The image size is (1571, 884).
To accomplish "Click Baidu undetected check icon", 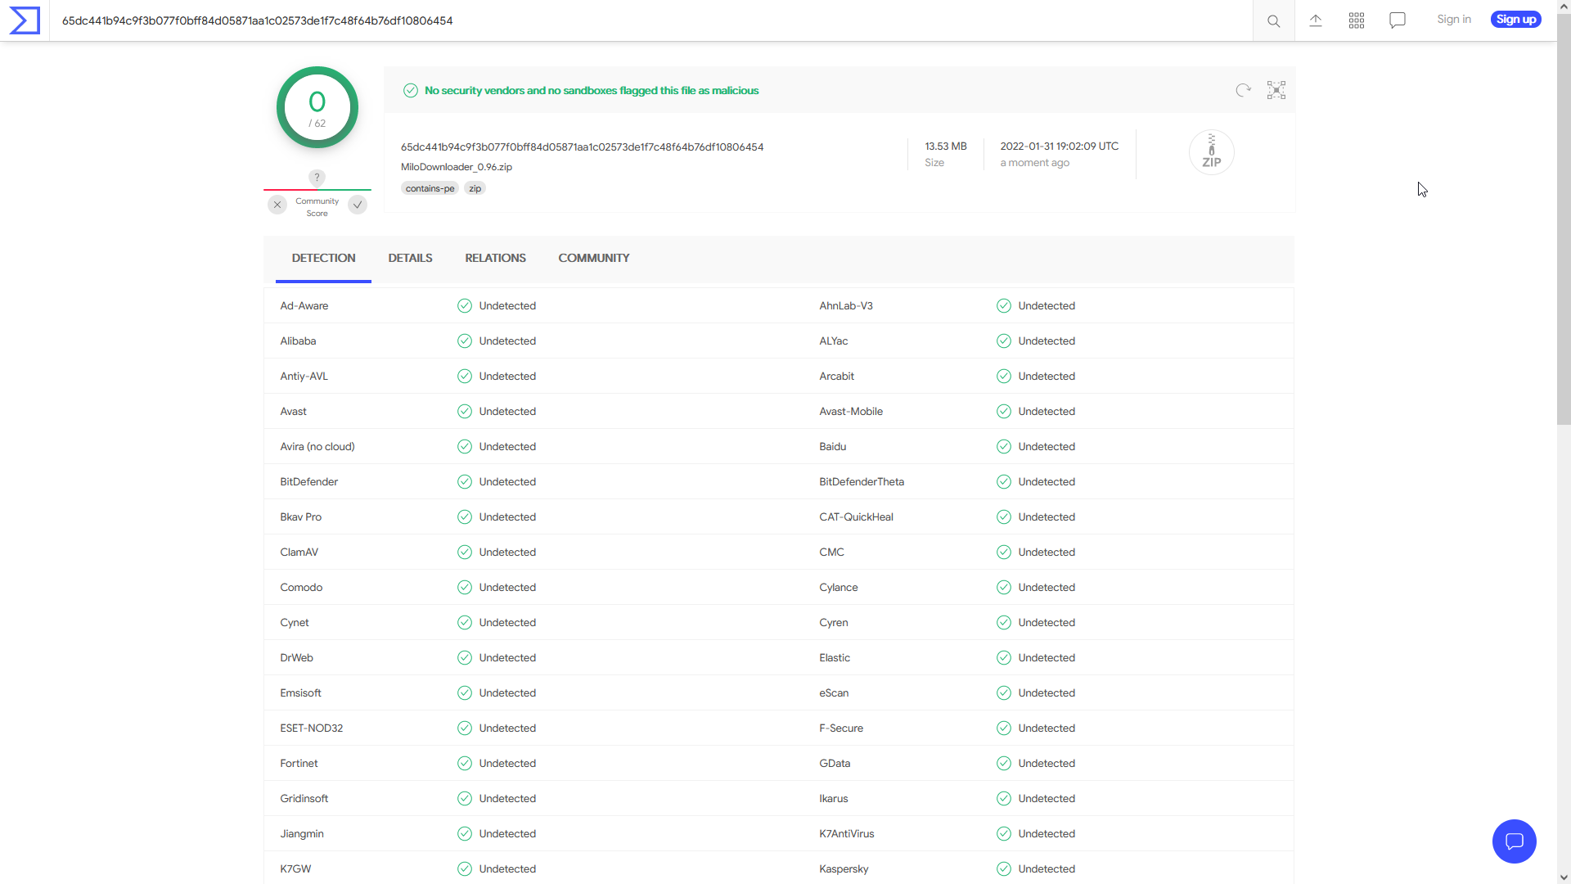I will coord(1004,447).
